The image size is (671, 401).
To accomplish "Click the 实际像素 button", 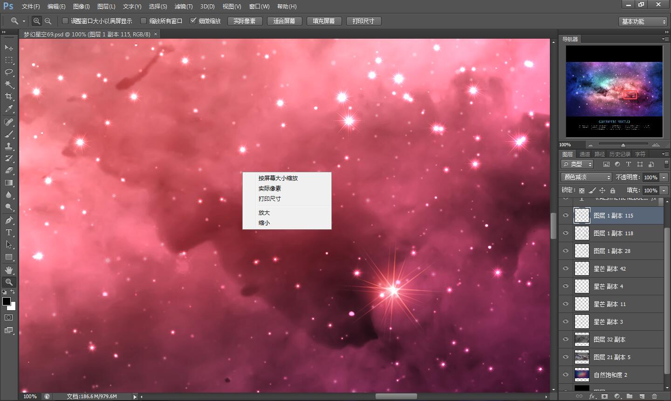I will (x=245, y=21).
